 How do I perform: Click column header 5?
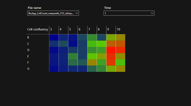coord(70,29)
